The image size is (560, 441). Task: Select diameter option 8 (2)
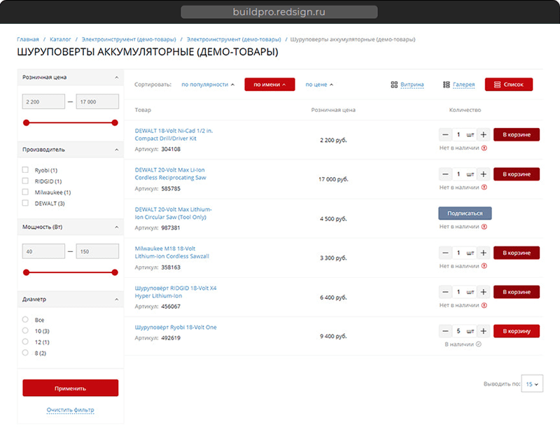25,352
